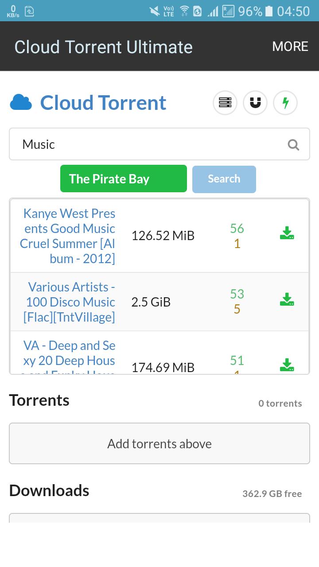Screen dimensions: 319x567
Task: Open the server list icon button
Action: (x=225, y=103)
